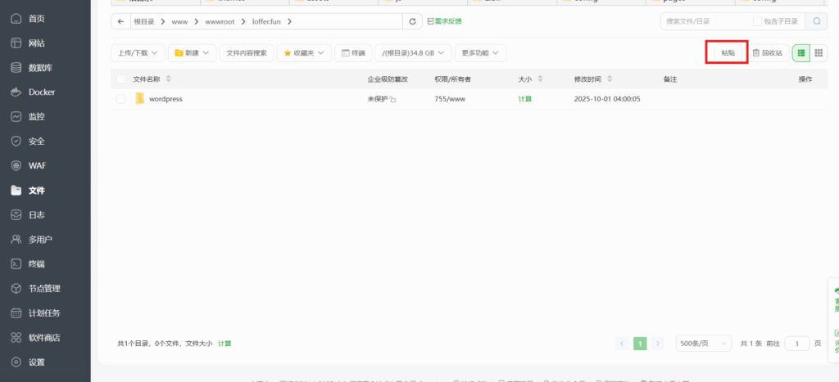Focus the 前往 page number field

coord(796,344)
